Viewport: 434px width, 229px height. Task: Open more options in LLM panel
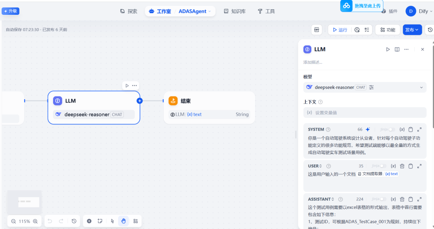(406, 49)
